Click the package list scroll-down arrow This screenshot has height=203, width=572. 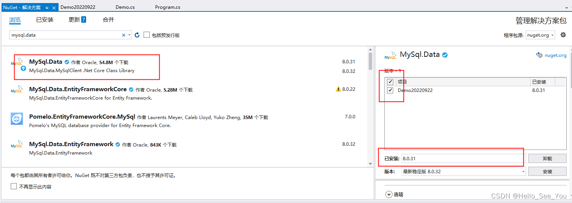pyautogui.click(x=370, y=164)
